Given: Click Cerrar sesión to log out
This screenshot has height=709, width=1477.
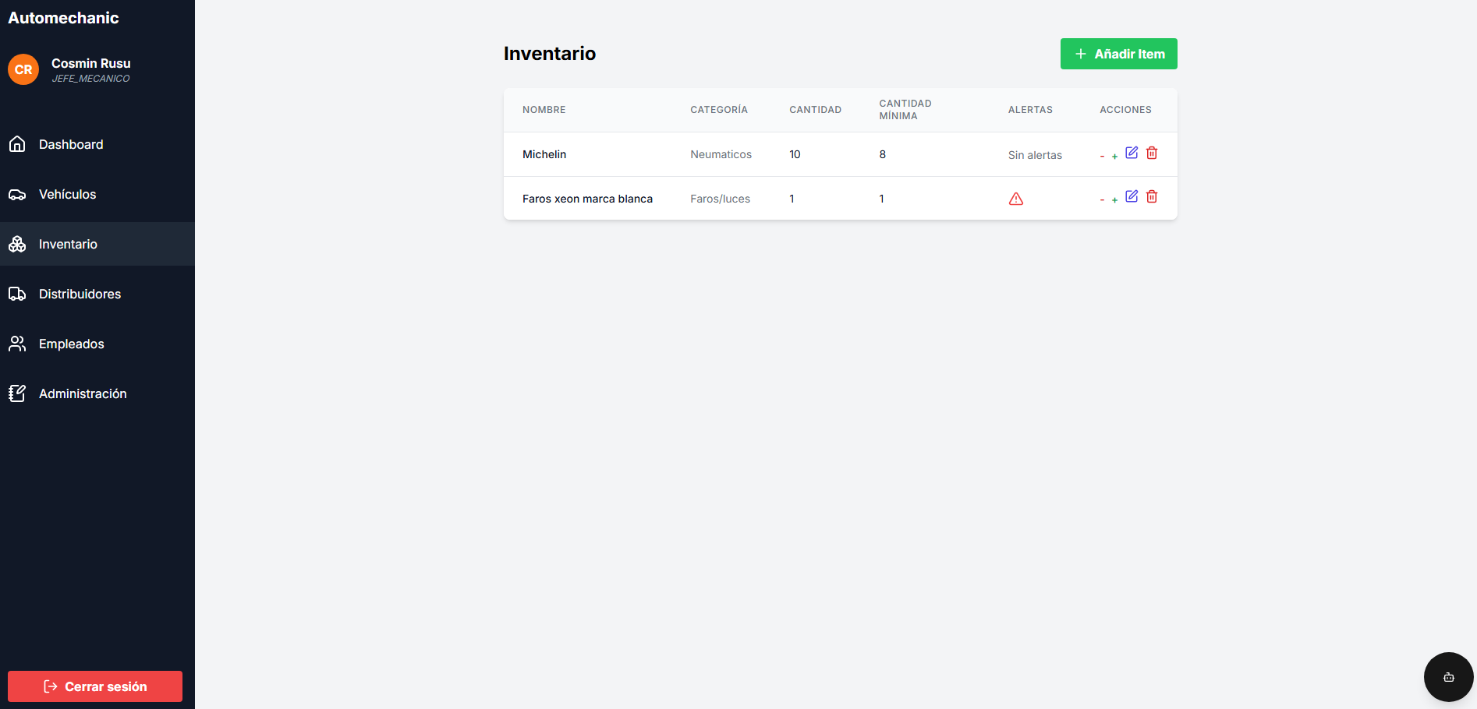Looking at the screenshot, I should [x=95, y=686].
